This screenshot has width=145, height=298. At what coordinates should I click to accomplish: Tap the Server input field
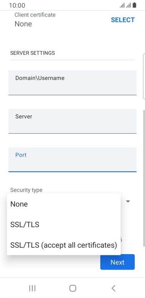pyautogui.click(x=72, y=121)
